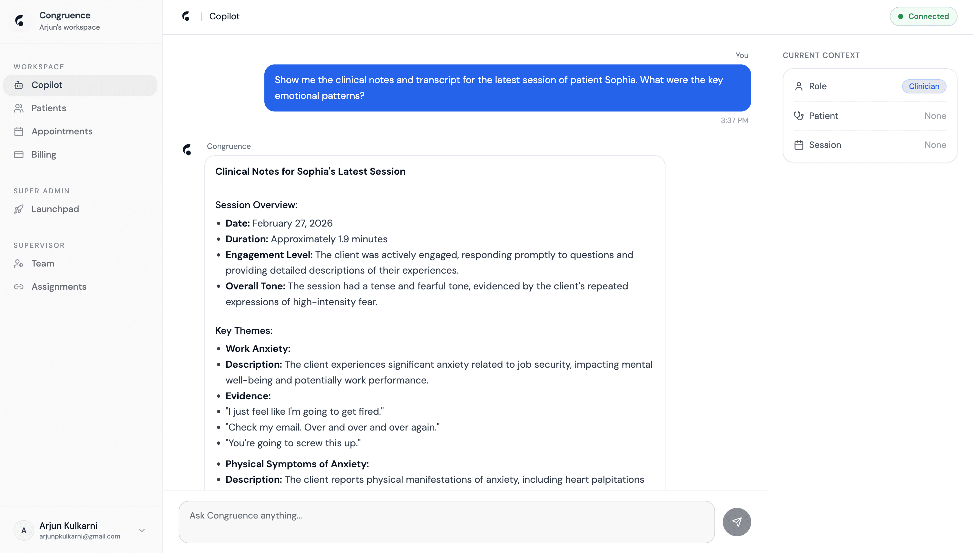Open the Patients section from the Workspace menu

[49, 108]
